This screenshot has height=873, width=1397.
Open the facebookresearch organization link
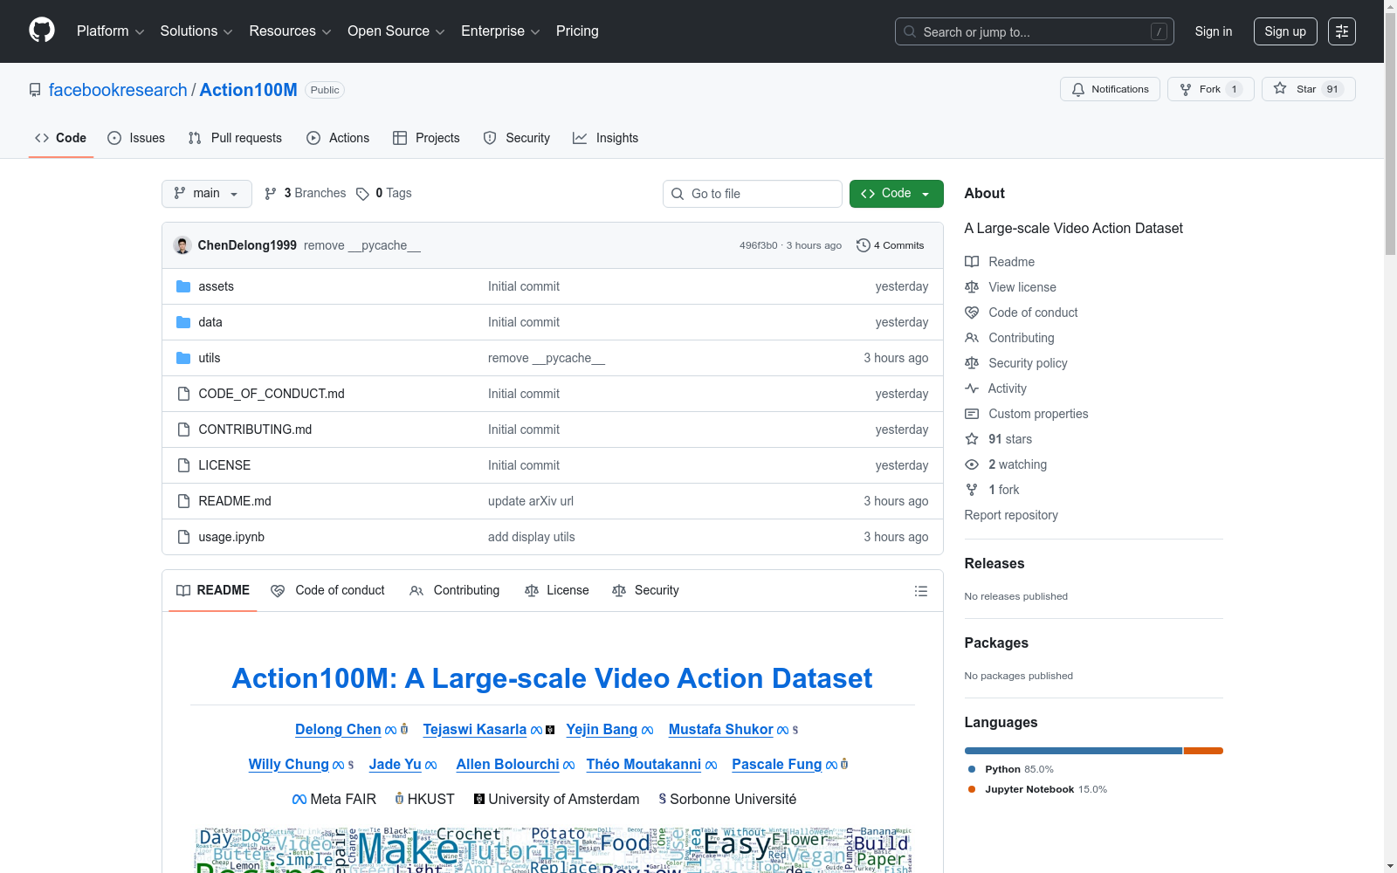click(x=118, y=90)
